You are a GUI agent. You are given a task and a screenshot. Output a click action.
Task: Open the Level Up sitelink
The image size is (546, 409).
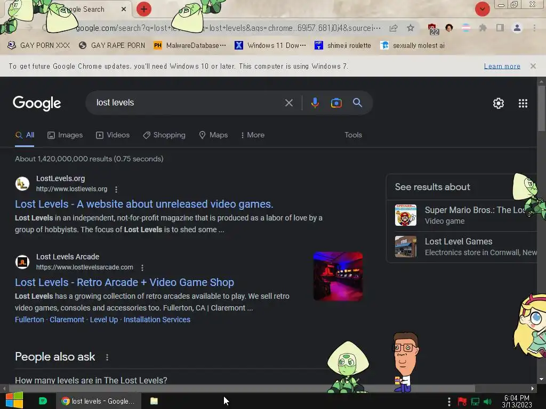click(x=104, y=320)
